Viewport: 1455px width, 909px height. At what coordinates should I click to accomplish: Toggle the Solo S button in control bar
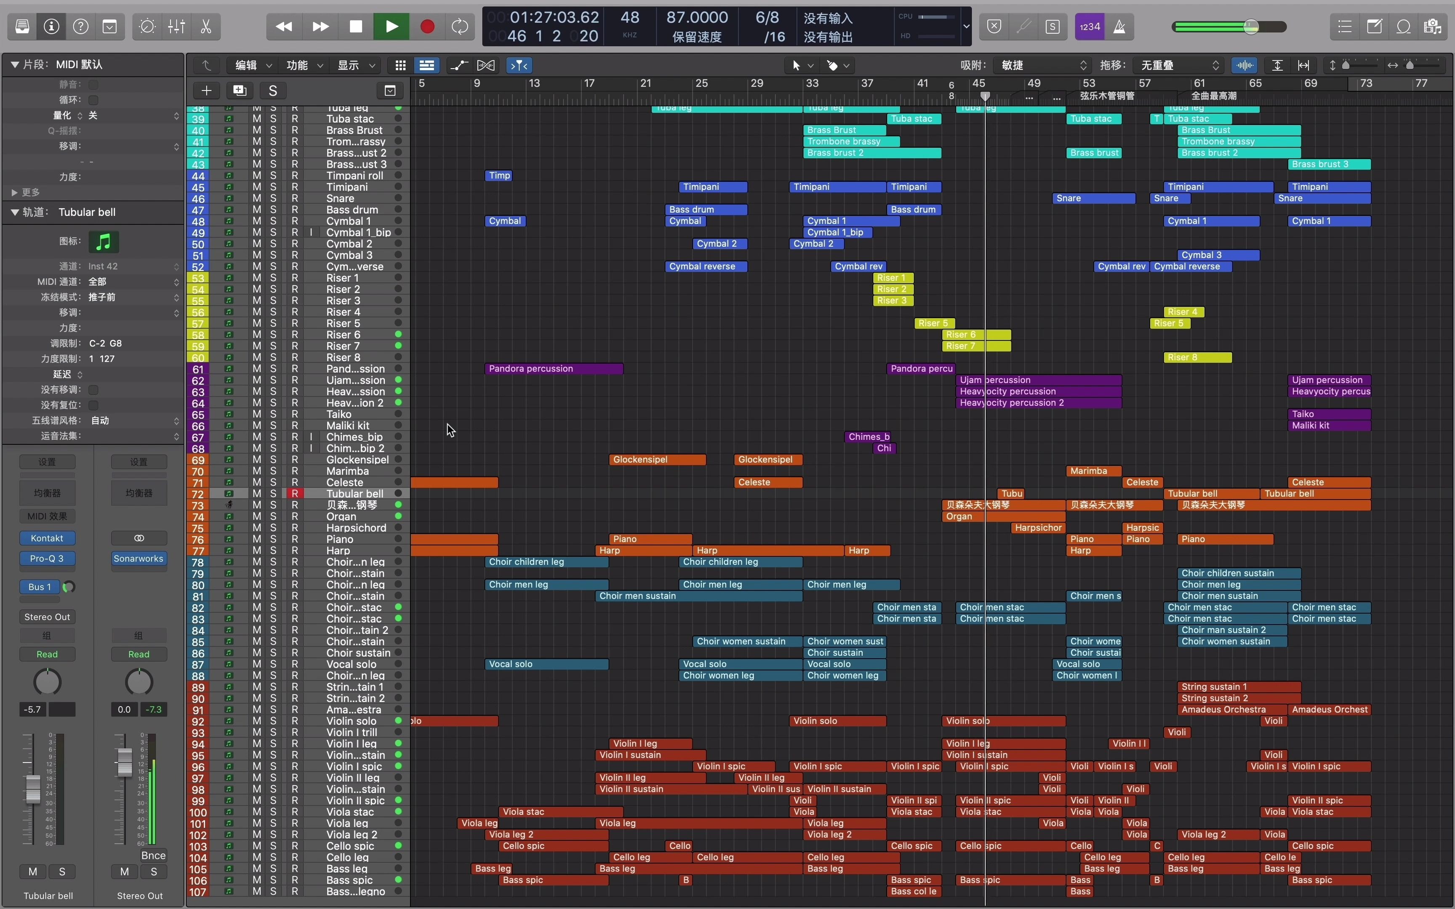pyautogui.click(x=1053, y=27)
